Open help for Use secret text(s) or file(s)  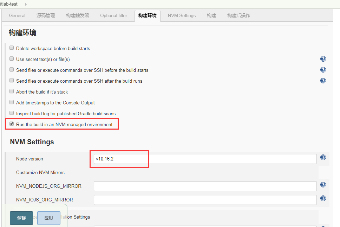point(323,59)
